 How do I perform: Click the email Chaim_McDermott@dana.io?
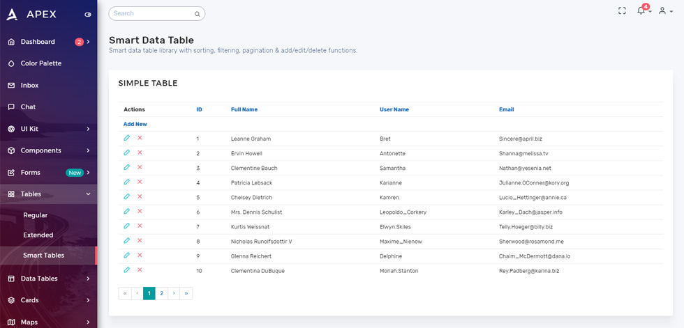535,256
